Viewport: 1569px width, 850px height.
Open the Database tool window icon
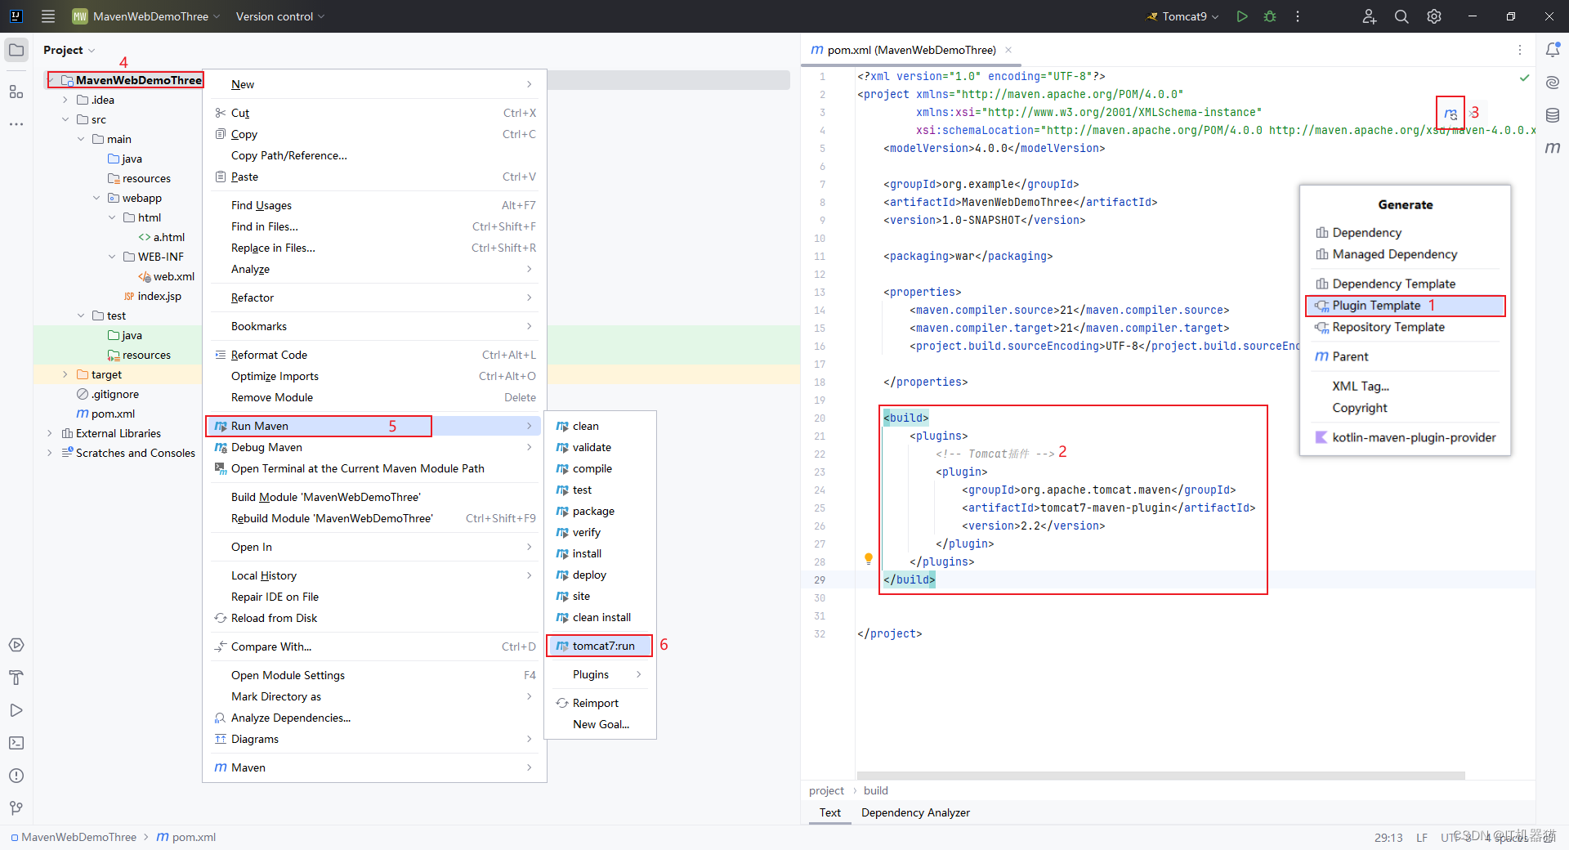tap(1553, 115)
